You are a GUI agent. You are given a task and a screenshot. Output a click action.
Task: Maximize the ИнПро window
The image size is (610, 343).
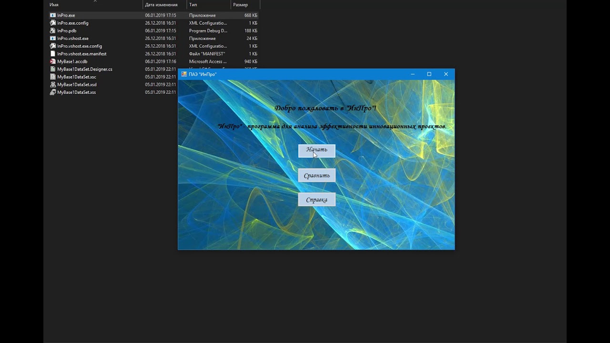[429, 74]
